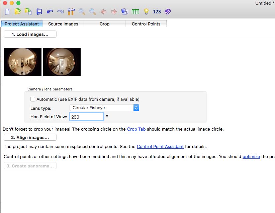Click the Hor. Field of View input field

[86, 117]
